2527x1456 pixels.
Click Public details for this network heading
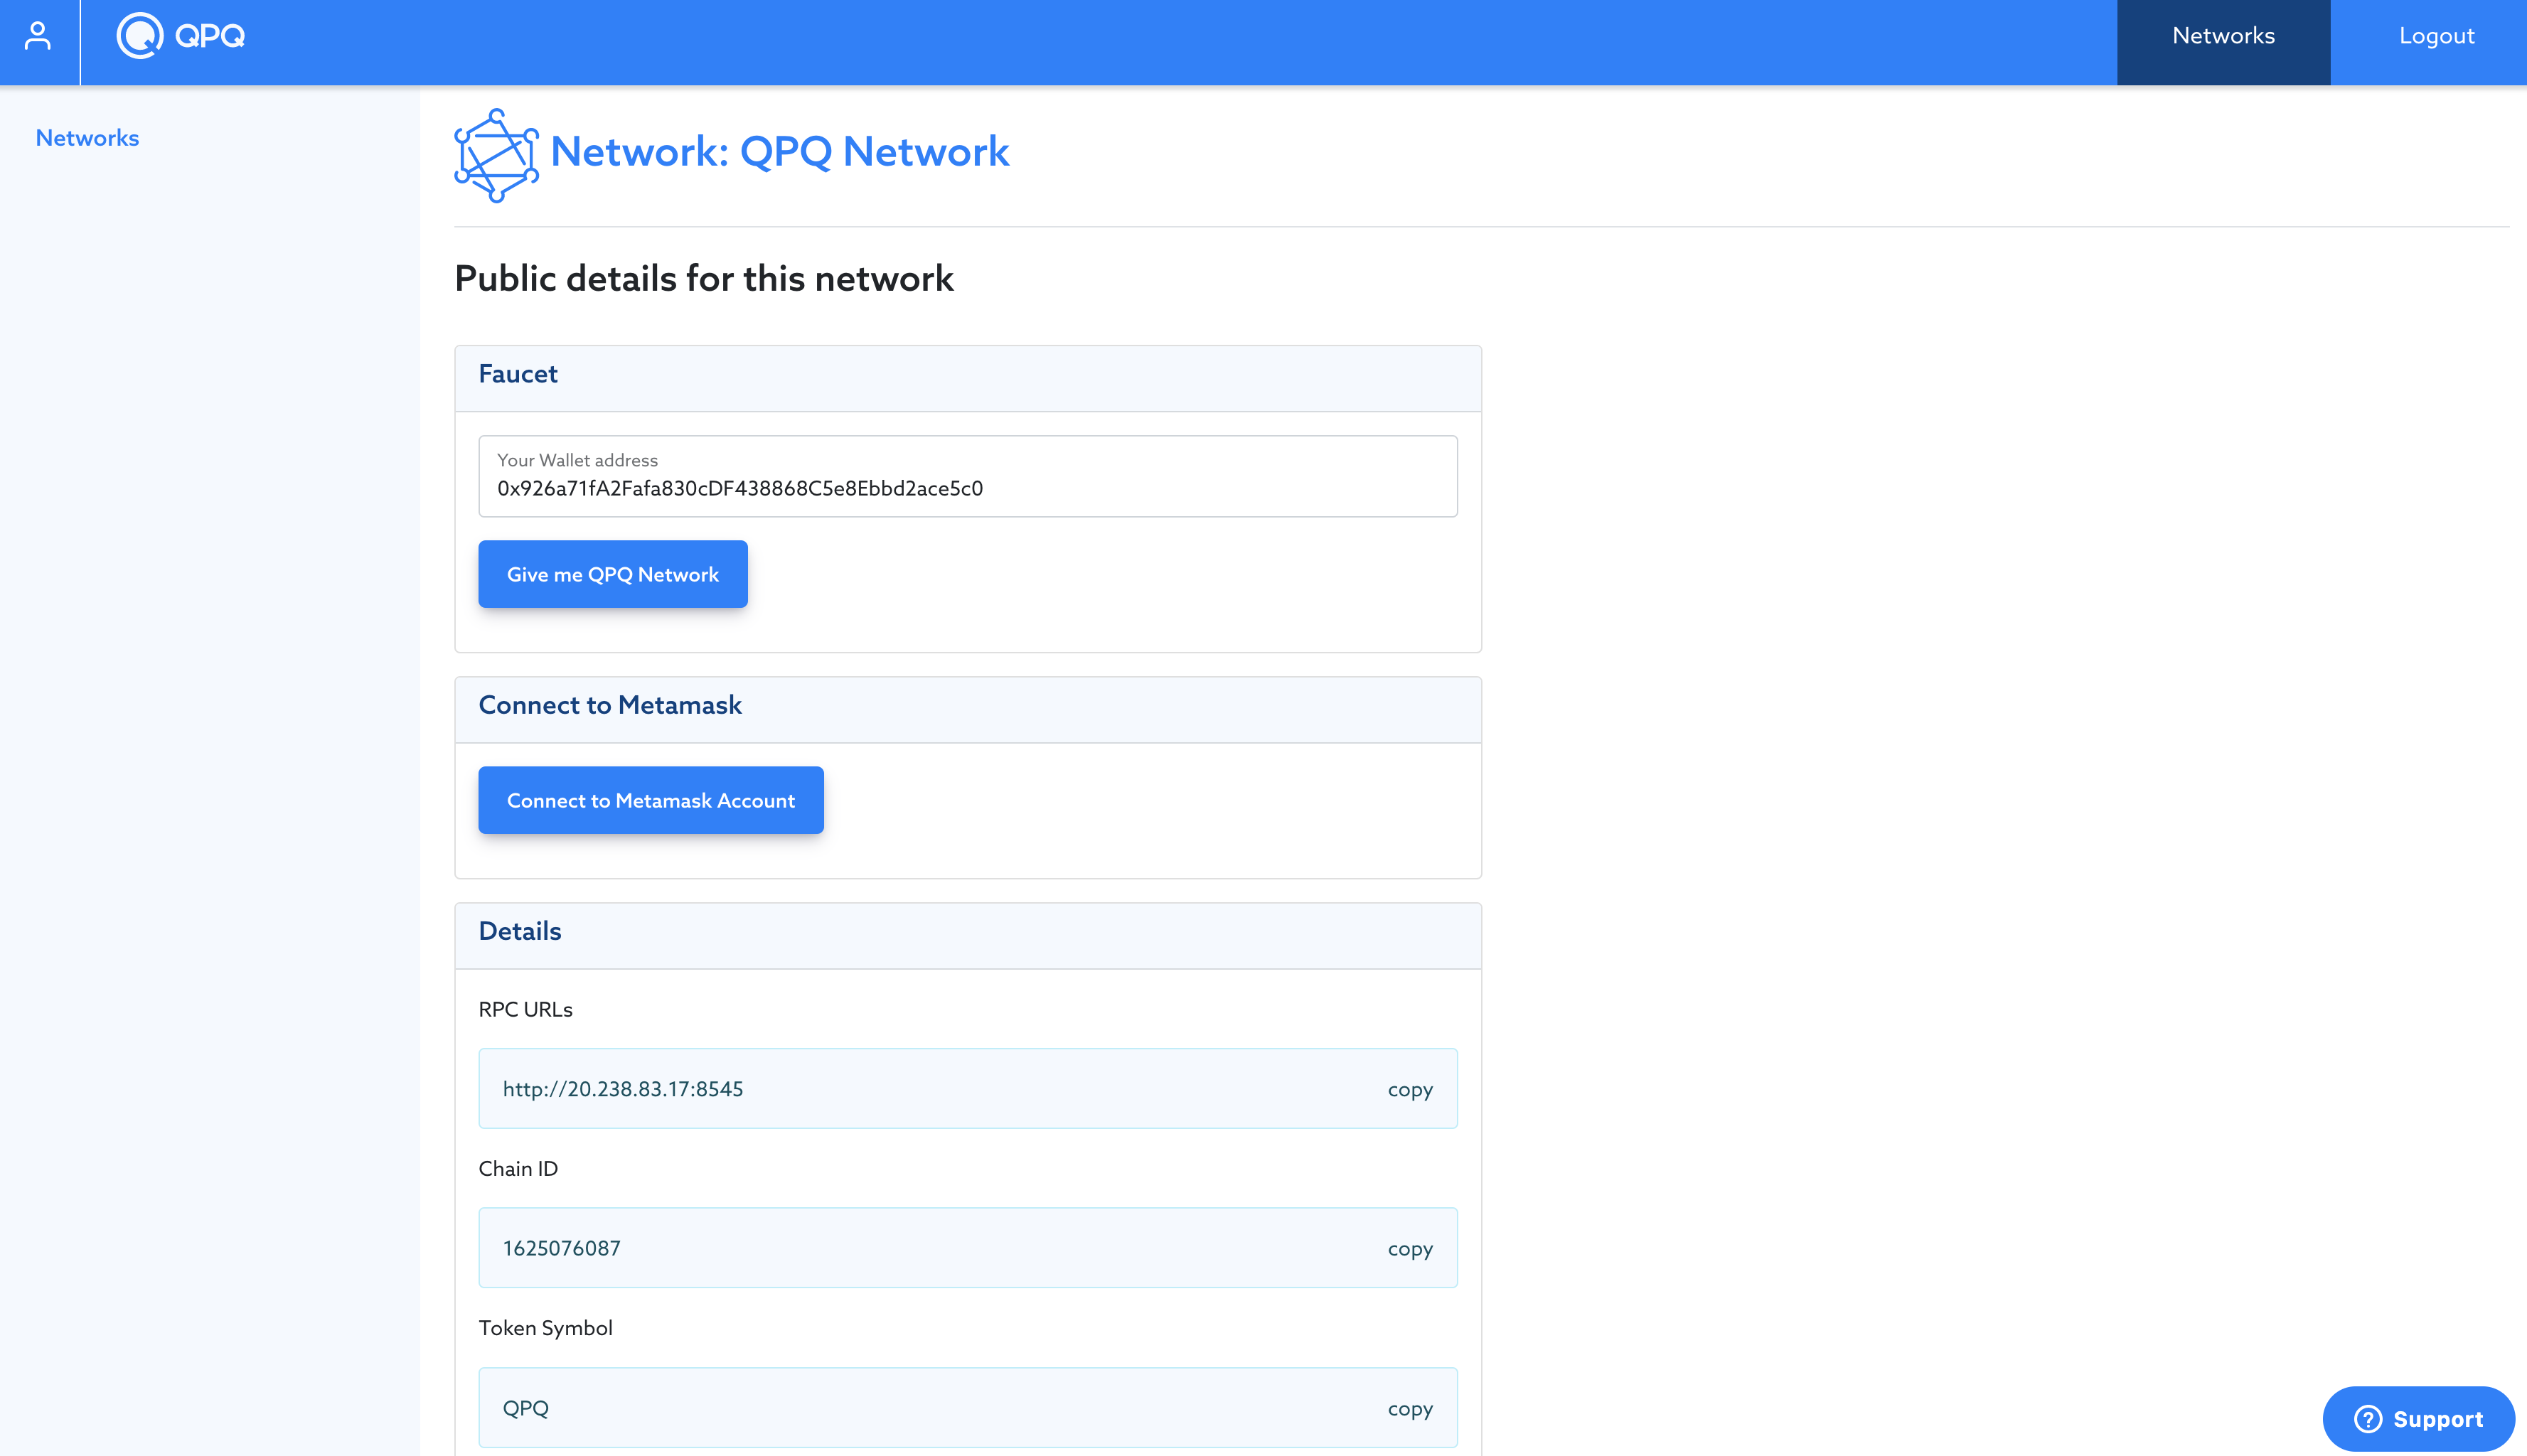pos(704,278)
